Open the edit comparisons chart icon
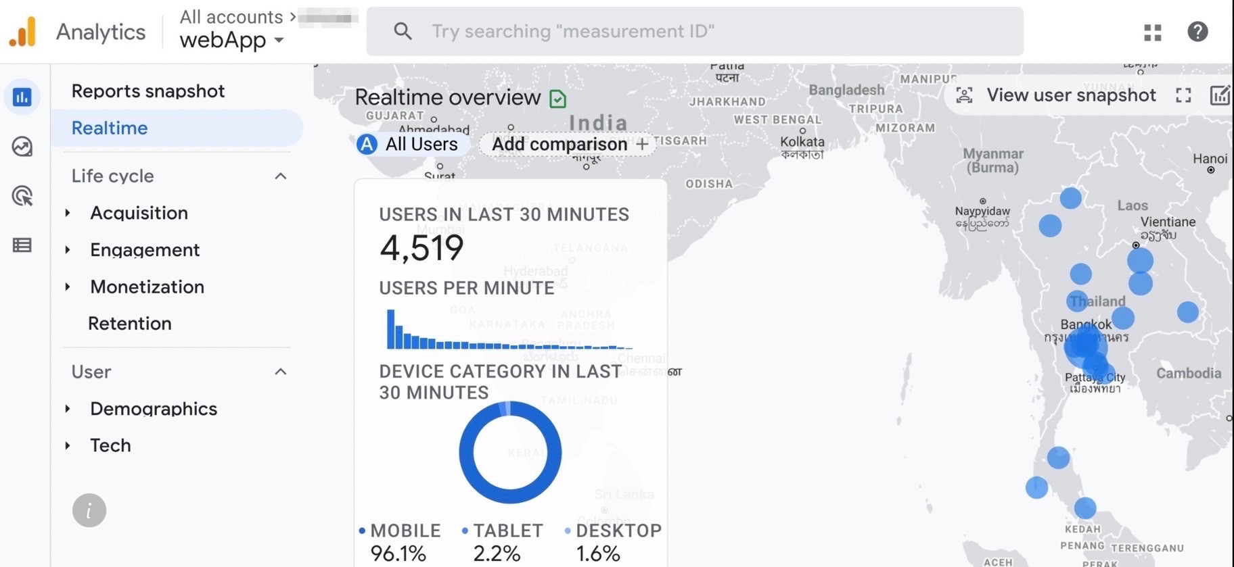1234x567 pixels. coord(1220,95)
